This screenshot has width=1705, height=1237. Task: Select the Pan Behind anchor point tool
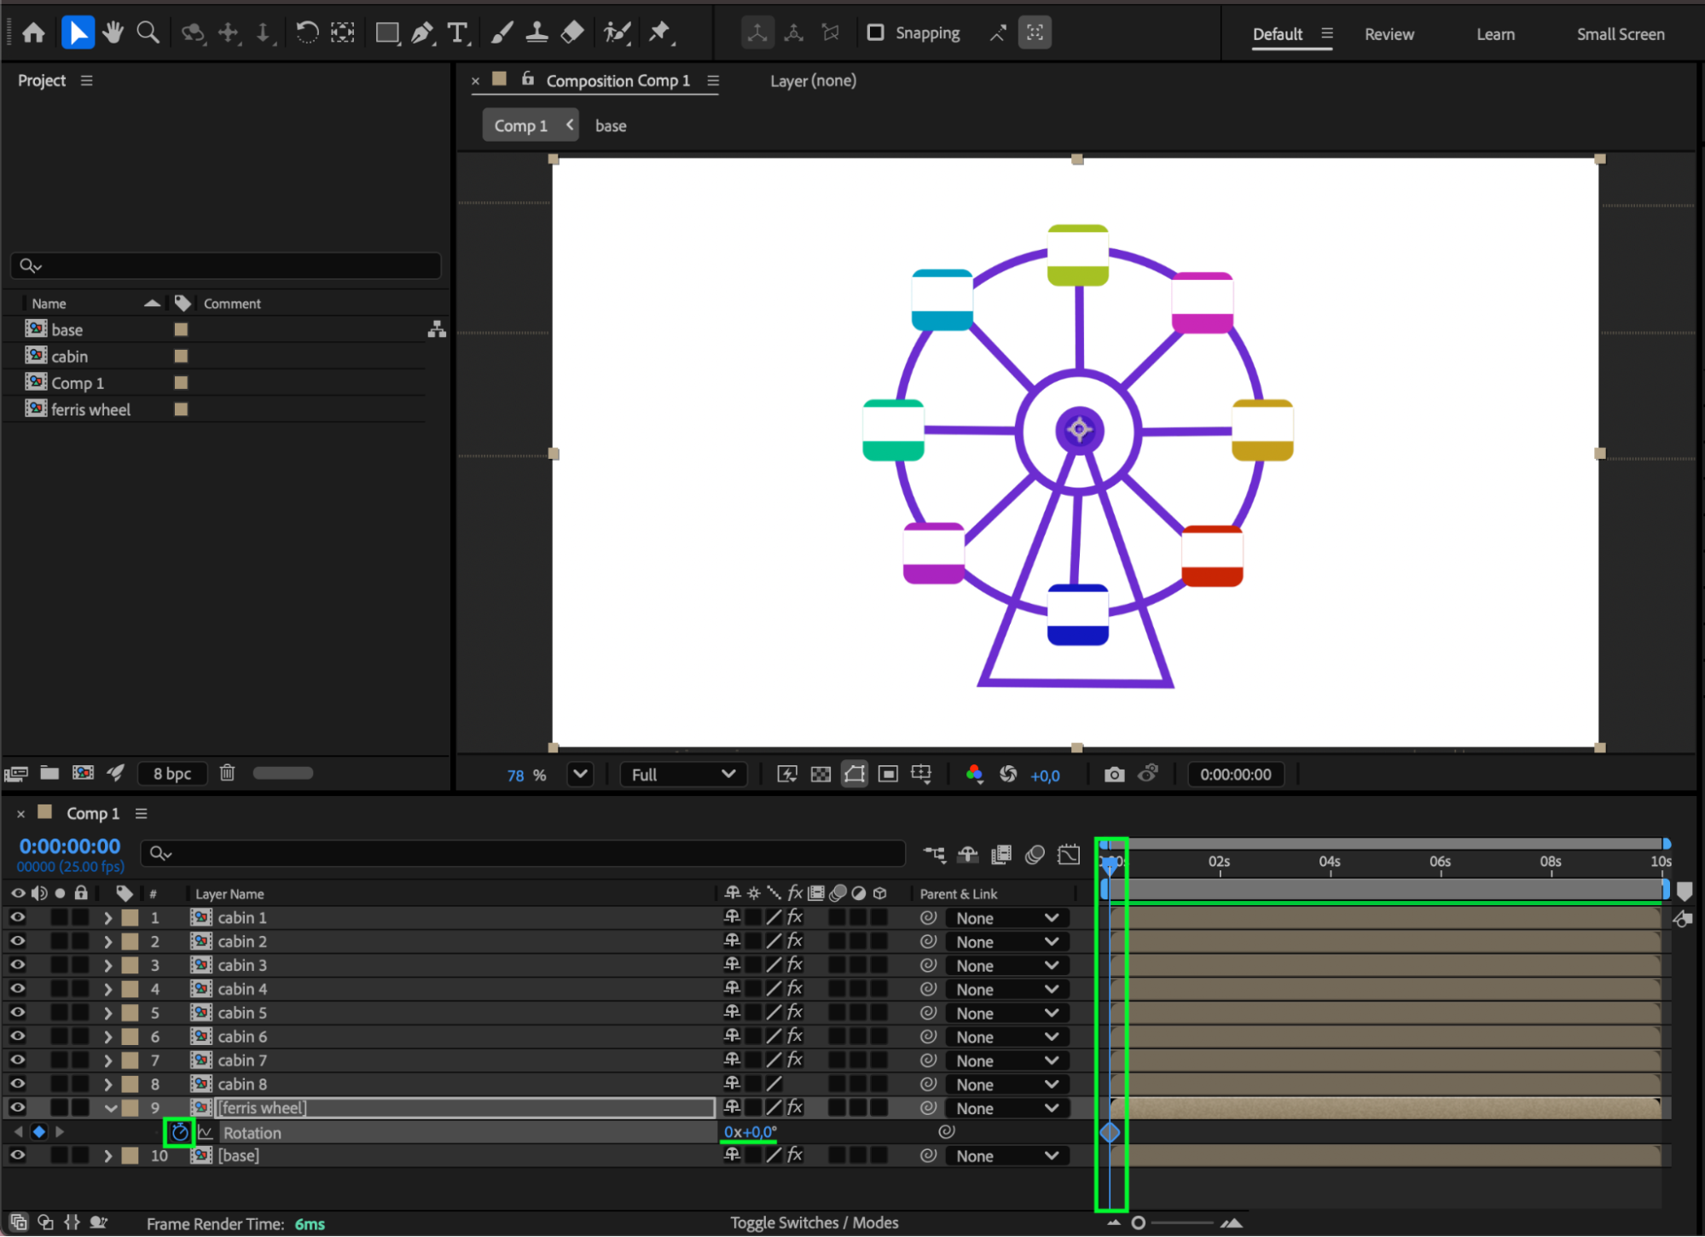coord(343,33)
